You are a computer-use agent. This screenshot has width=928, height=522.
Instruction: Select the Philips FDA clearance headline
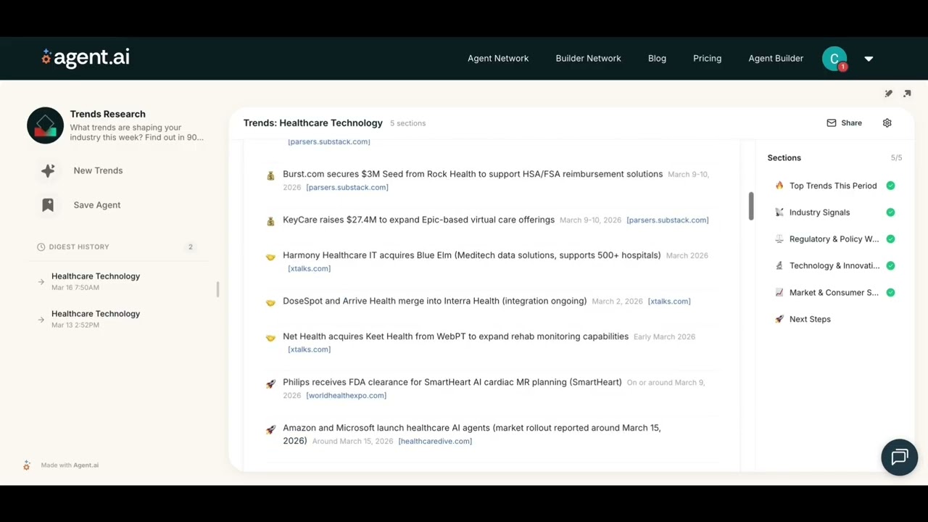pyautogui.click(x=452, y=382)
